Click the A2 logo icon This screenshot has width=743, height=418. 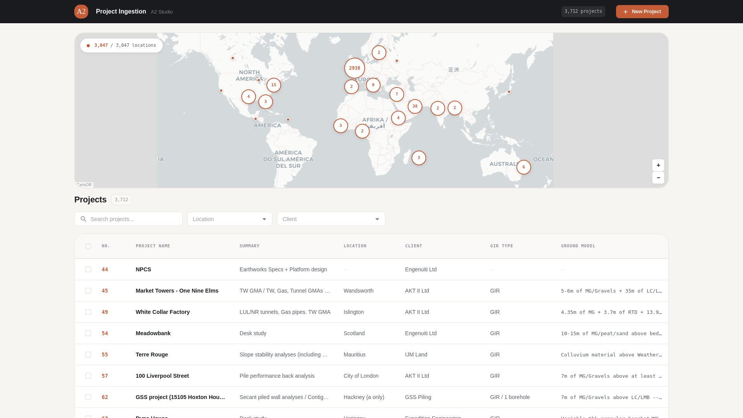coord(81,12)
